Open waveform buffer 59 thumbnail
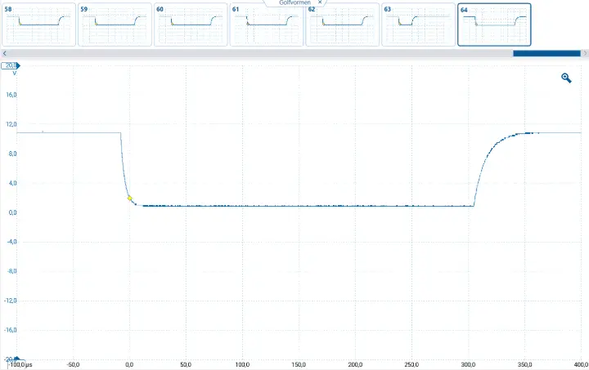Viewport: 589px width, 370px height. click(115, 25)
